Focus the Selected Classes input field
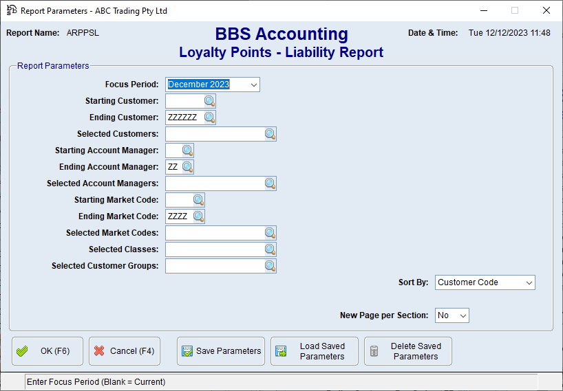 [x=215, y=249]
